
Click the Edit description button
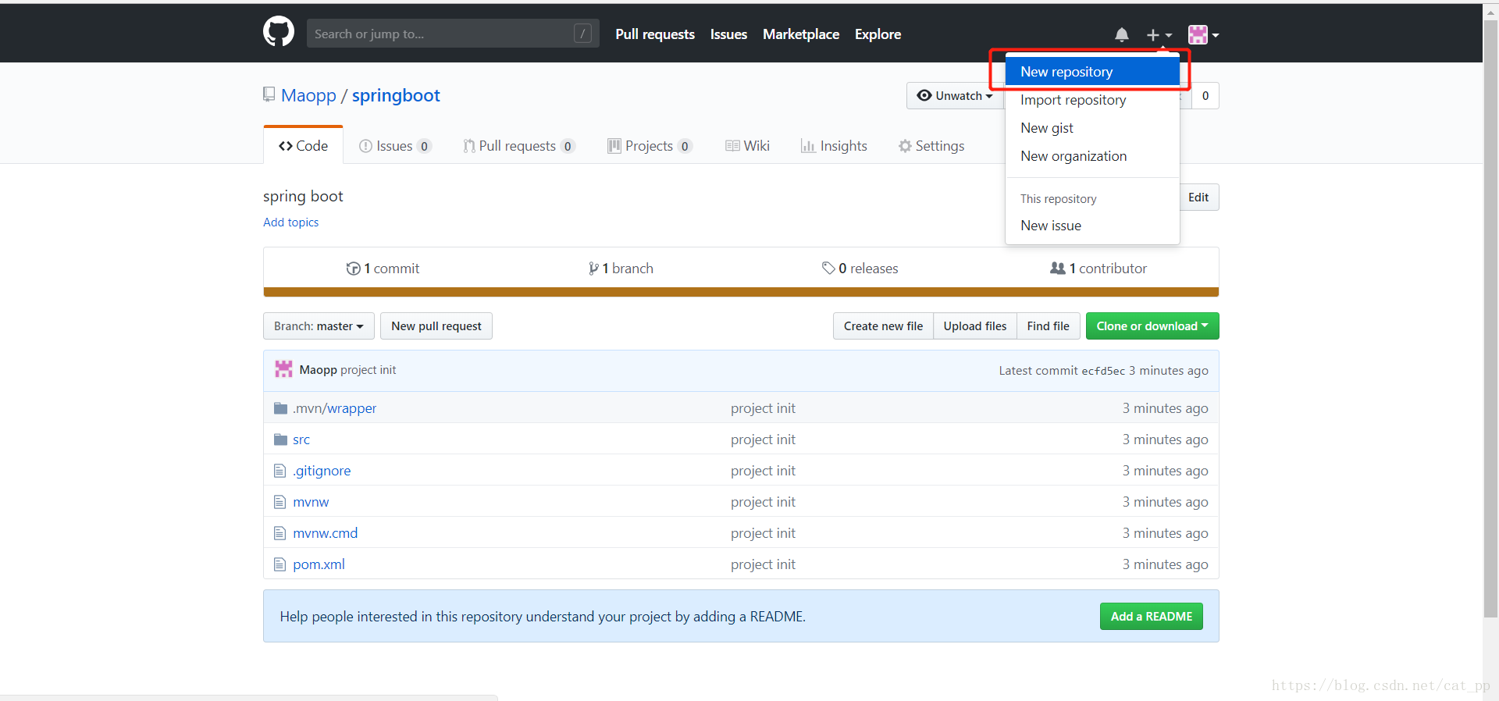(1198, 197)
